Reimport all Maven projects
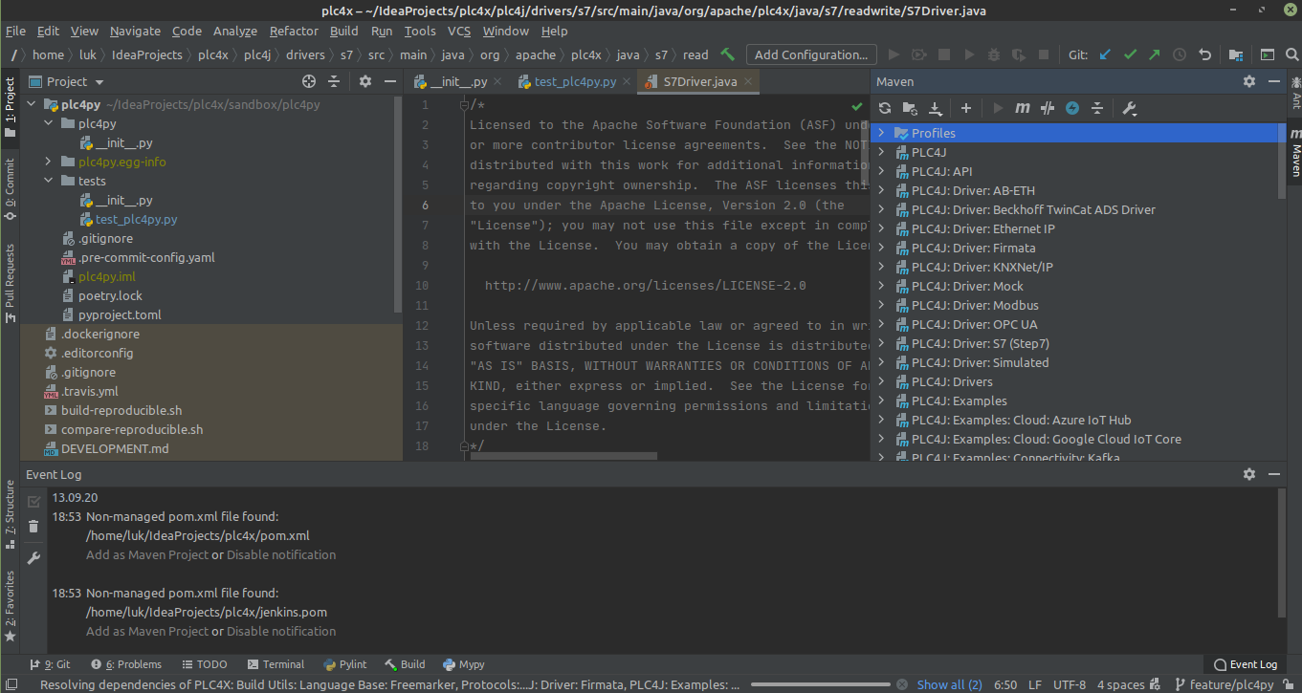The image size is (1302, 693). (x=885, y=108)
